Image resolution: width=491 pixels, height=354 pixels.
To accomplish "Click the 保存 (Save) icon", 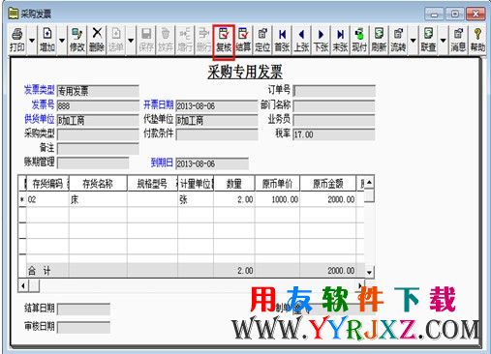I will pos(146,40).
